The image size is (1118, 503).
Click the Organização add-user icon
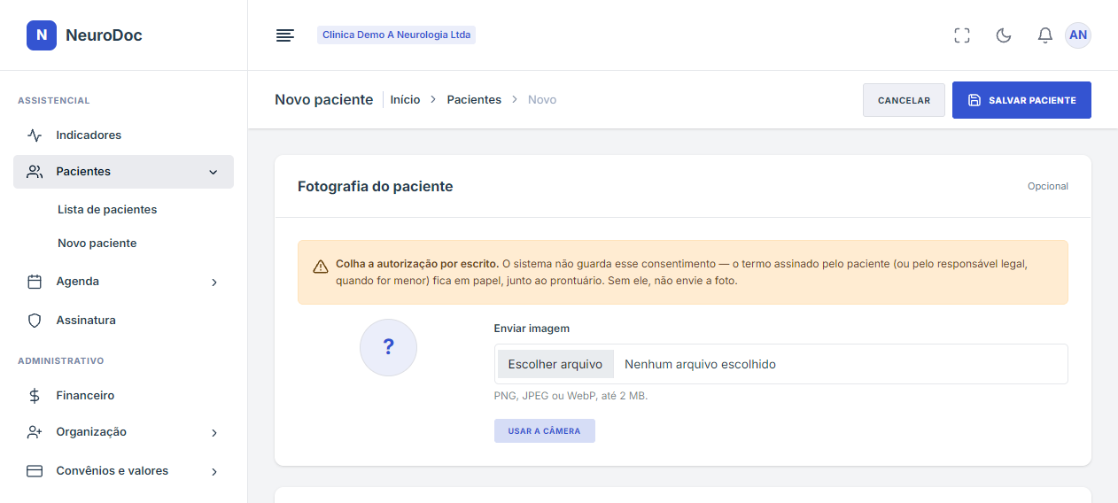tap(35, 432)
